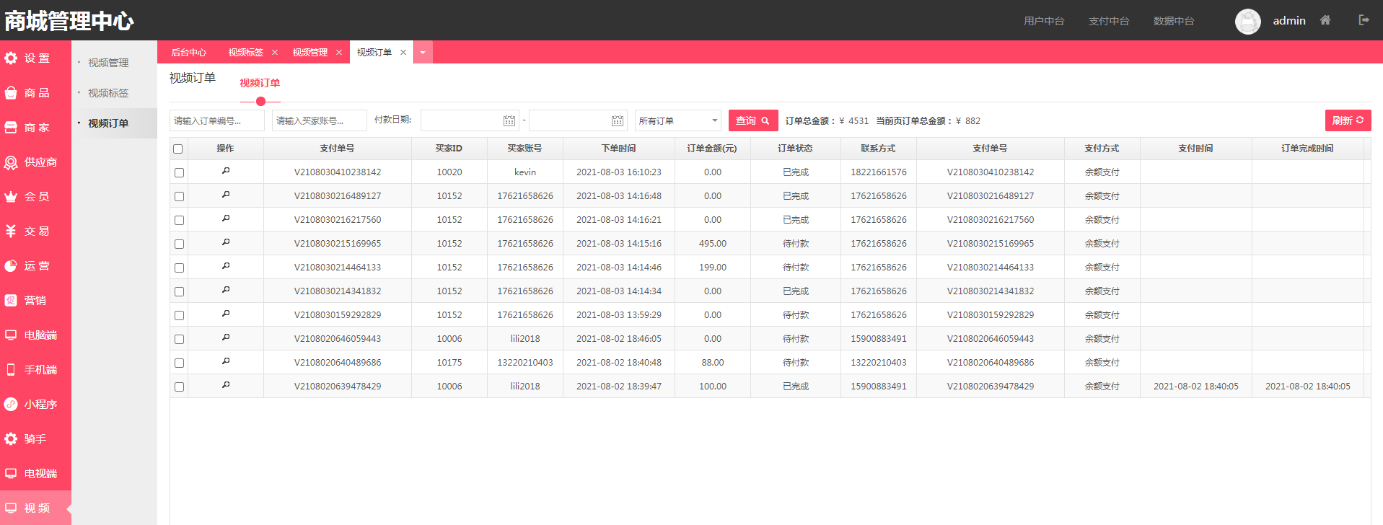View details of order V2108020646059443
1383x525 pixels.
(x=226, y=338)
